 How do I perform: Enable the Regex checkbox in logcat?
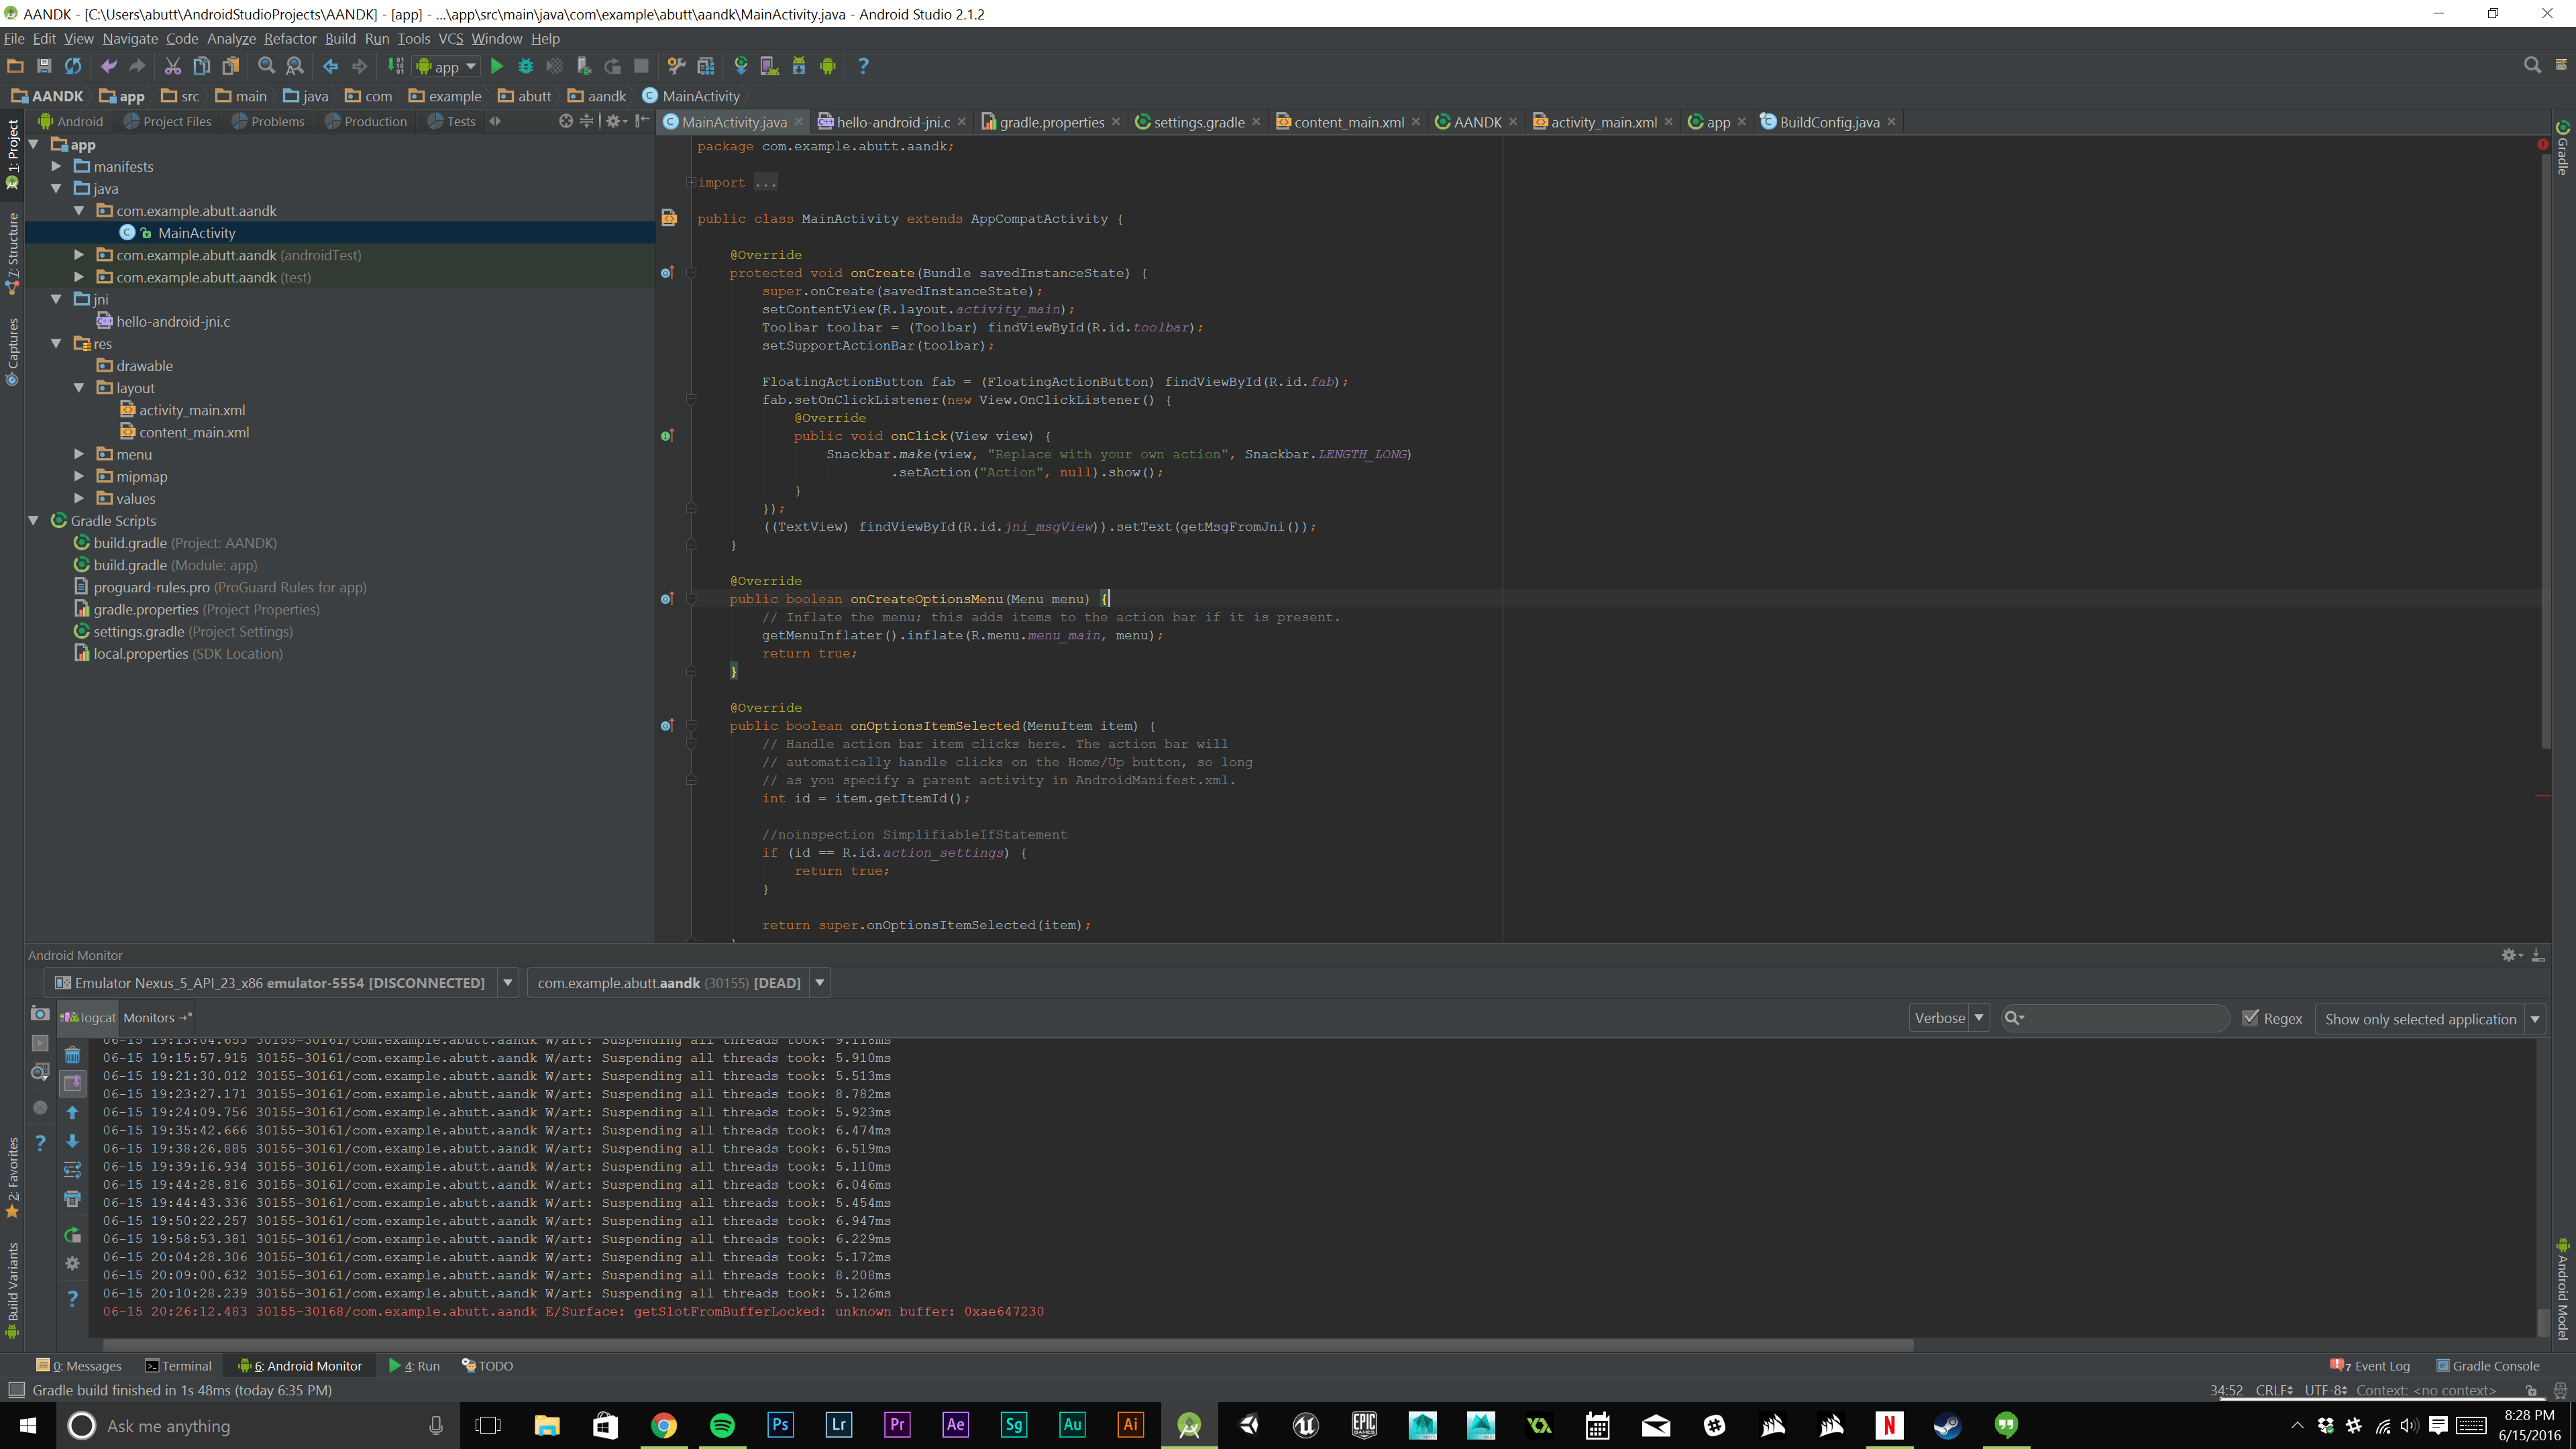2250,1018
